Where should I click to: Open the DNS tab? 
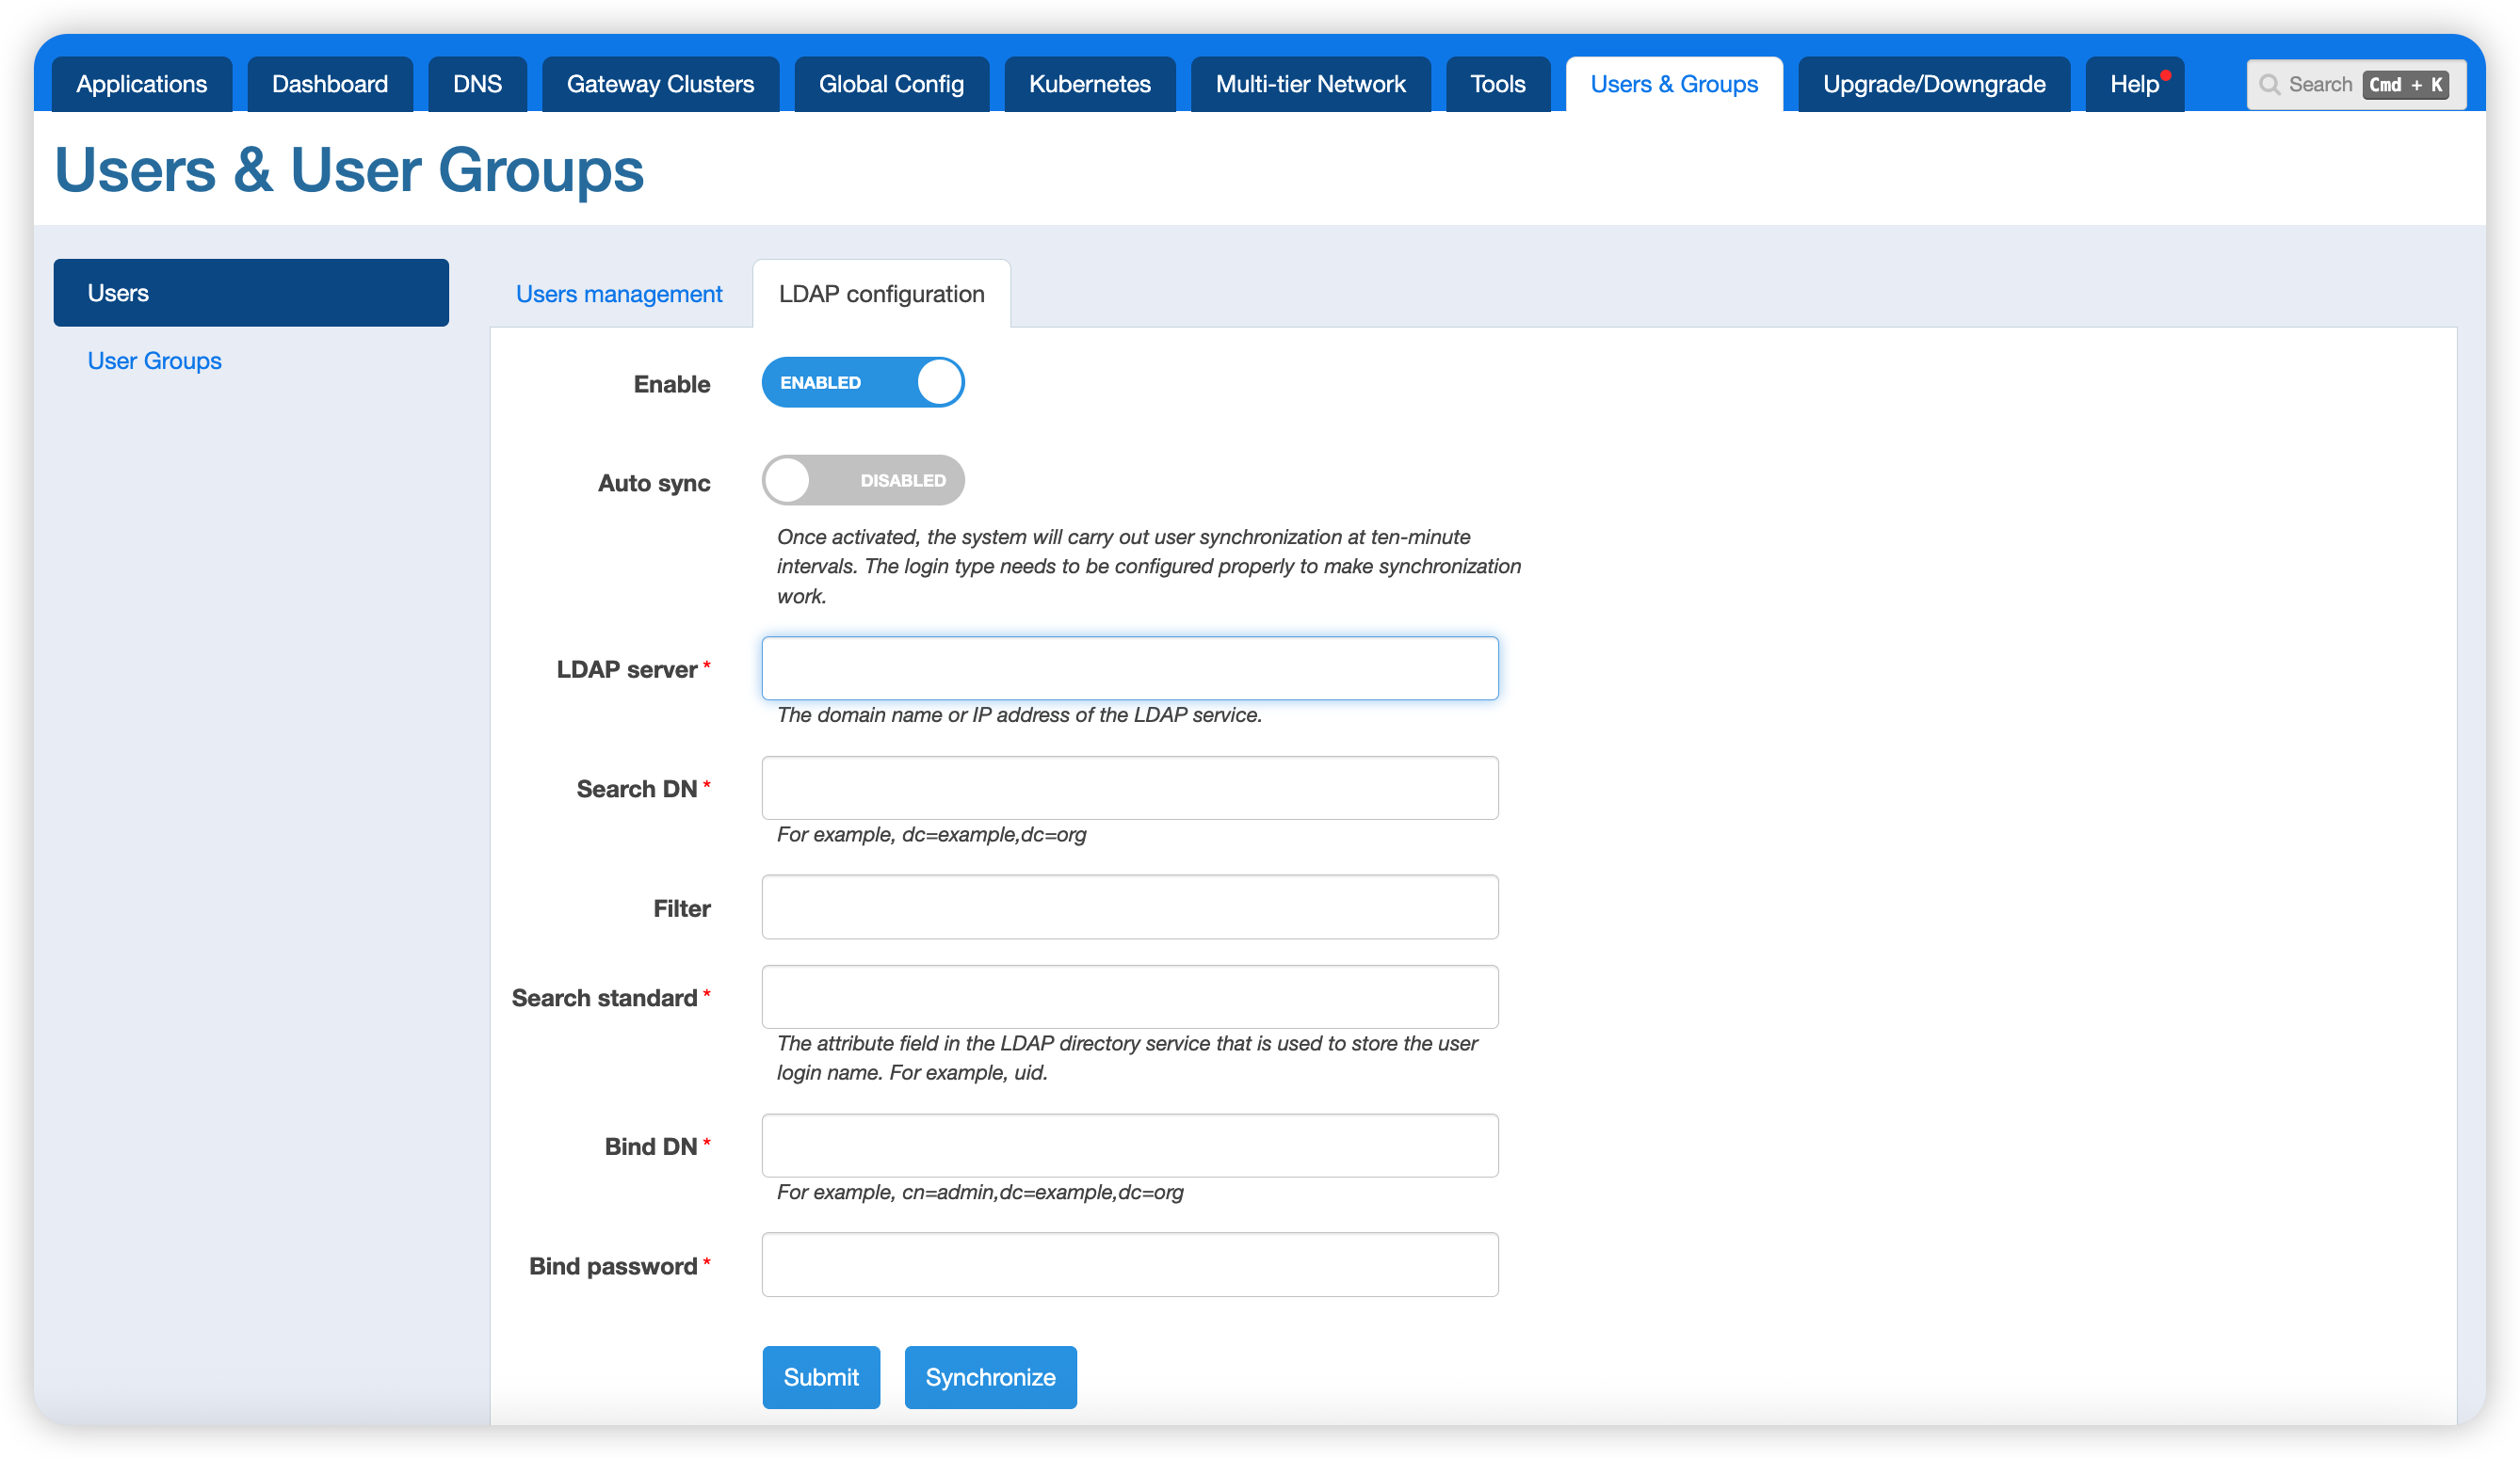click(x=477, y=85)
